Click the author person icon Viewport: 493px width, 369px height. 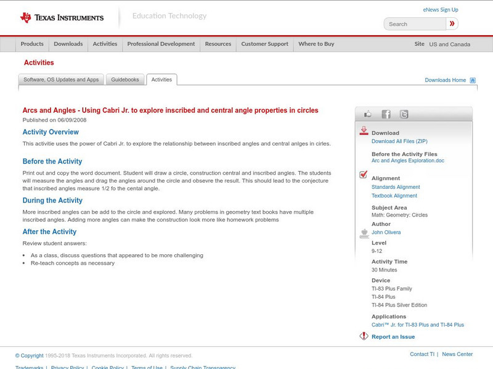coord(364,233)
